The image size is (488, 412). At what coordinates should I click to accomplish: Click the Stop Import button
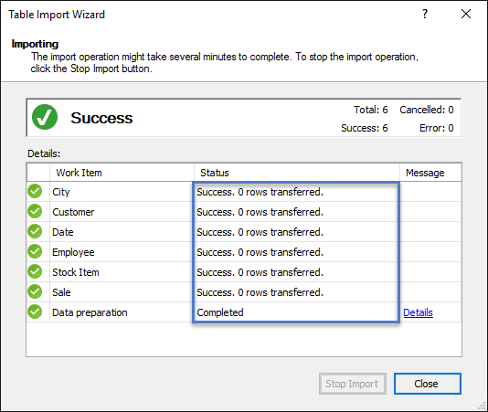pos(353,384)
